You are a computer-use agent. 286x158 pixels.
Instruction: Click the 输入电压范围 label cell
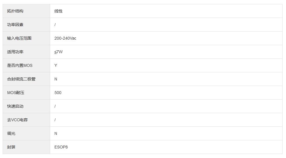(19, 38)
